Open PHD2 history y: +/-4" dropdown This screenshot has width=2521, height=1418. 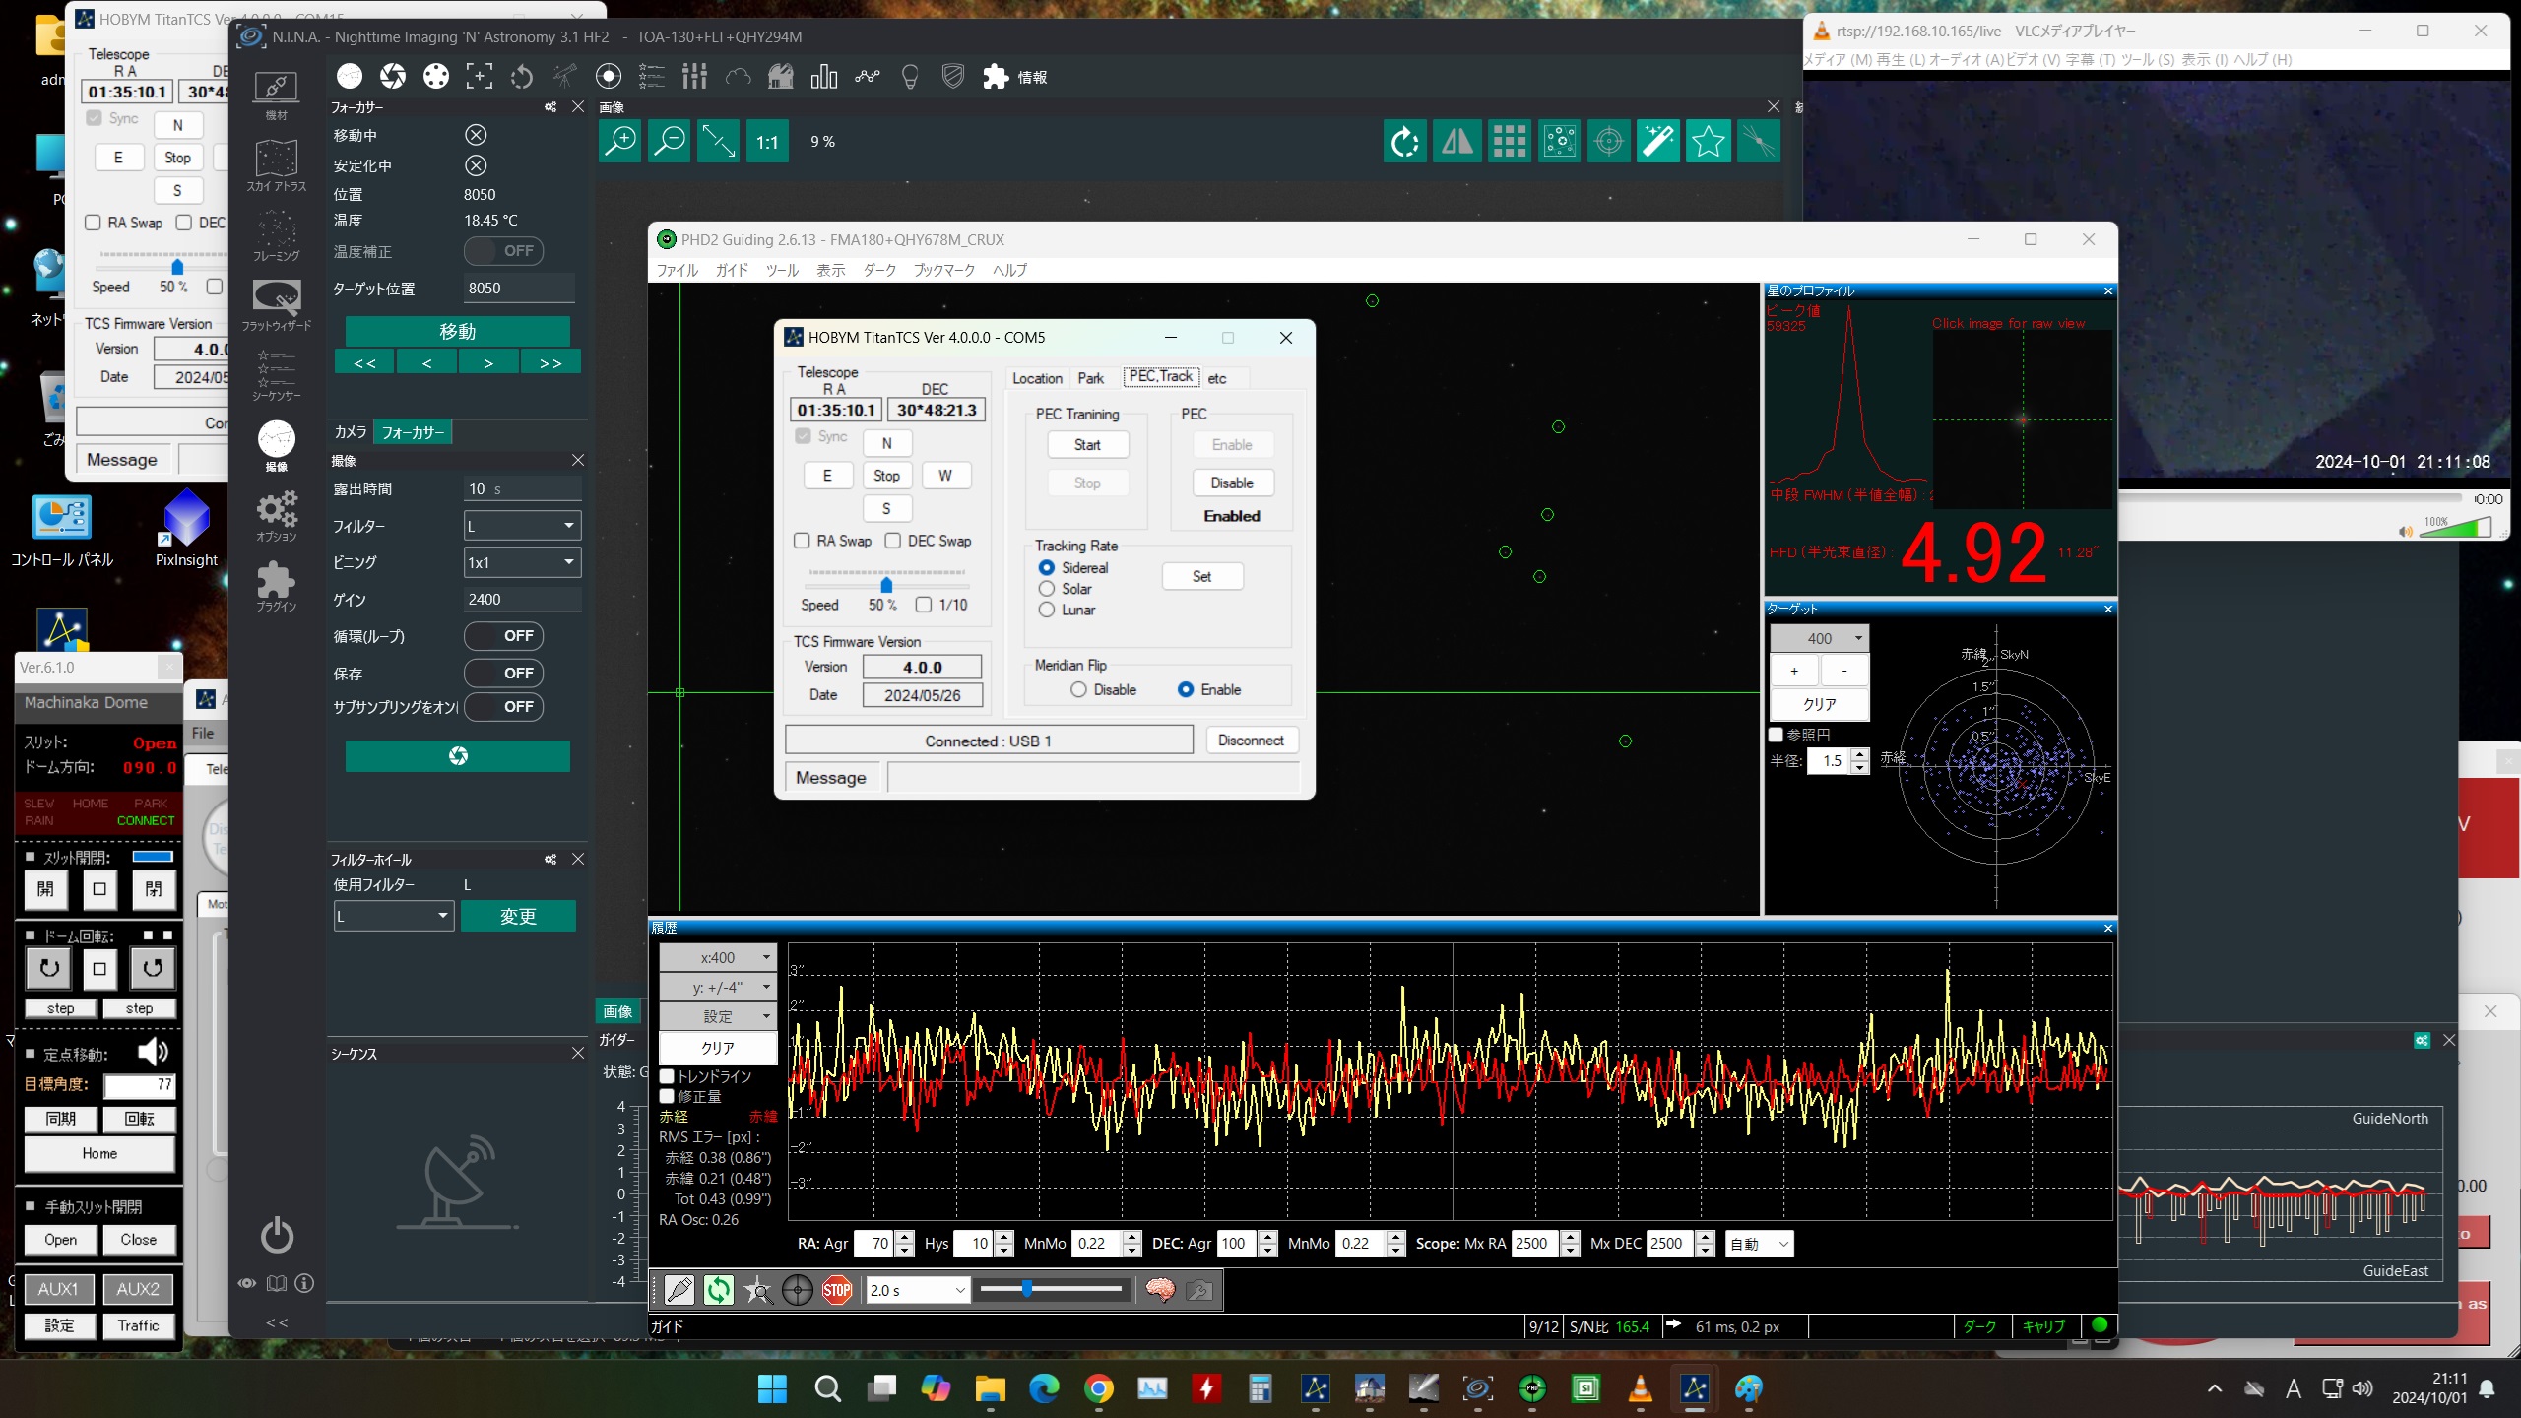pos(718,987)
